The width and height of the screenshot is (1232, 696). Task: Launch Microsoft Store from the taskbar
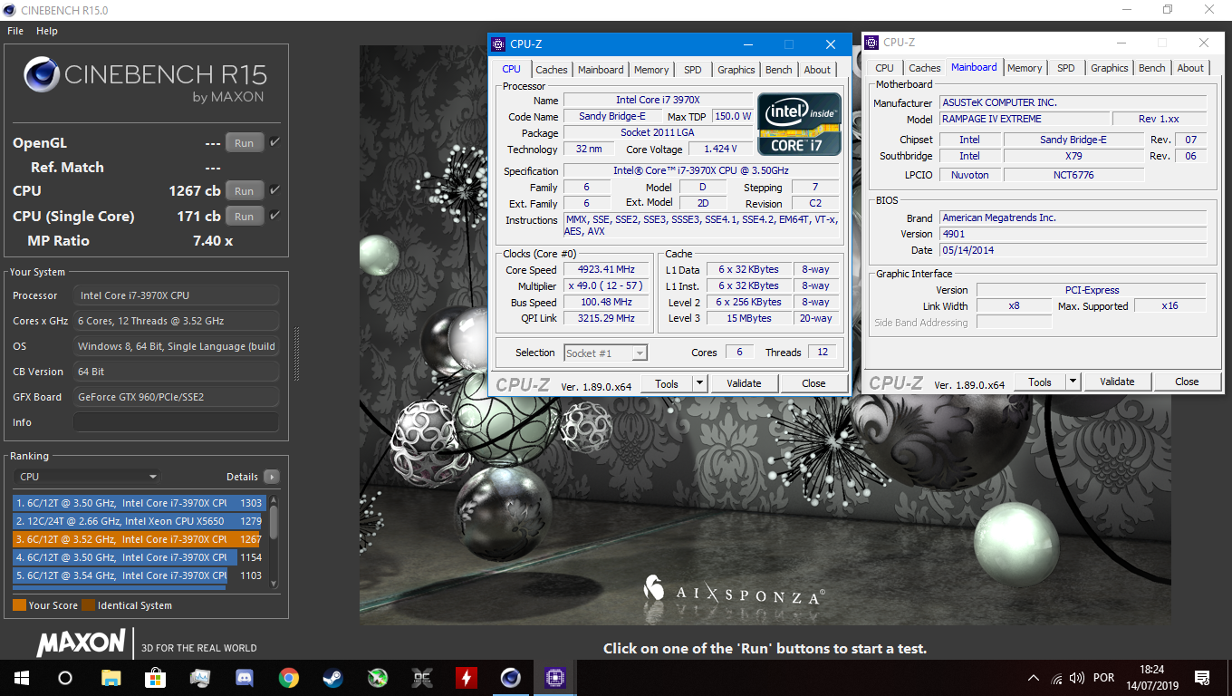click(x=155, y=677)
